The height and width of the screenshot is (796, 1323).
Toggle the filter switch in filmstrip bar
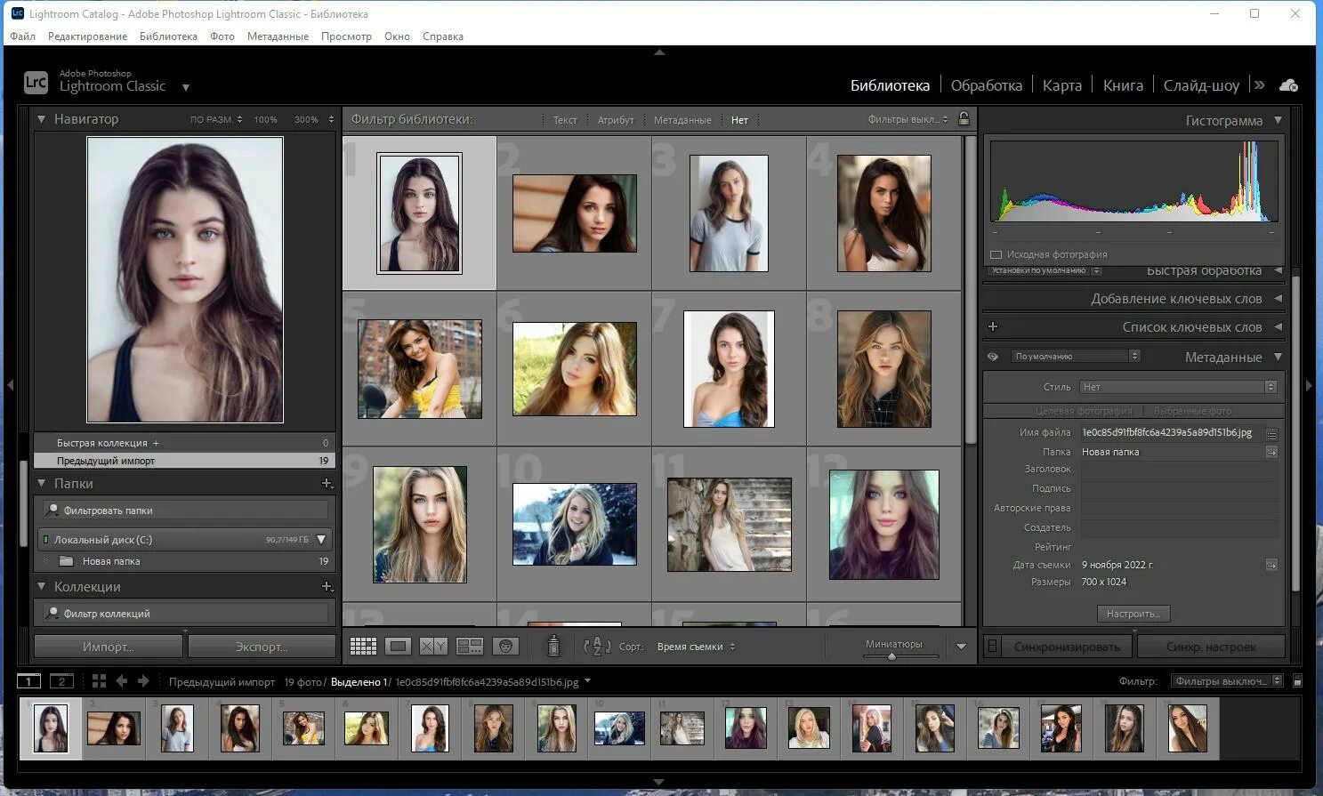tap(1297, 681)
